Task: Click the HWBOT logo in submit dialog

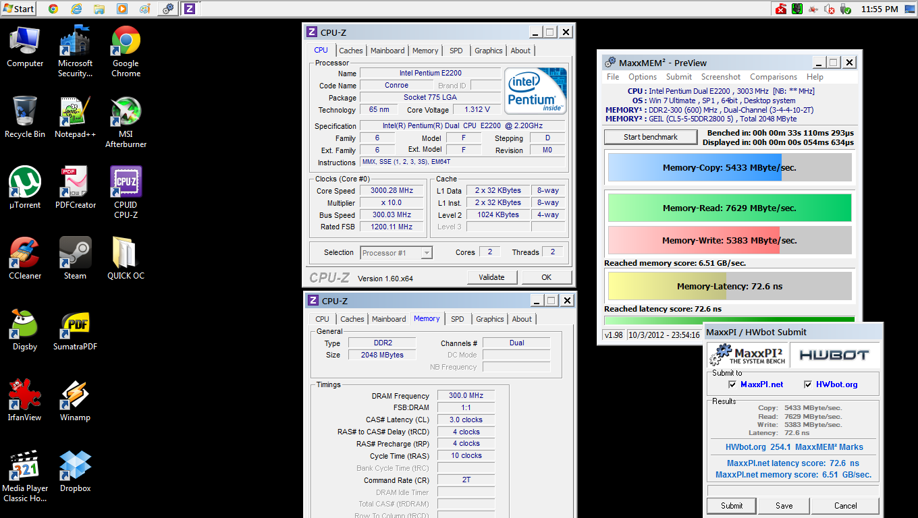Action: coord(834,355)
